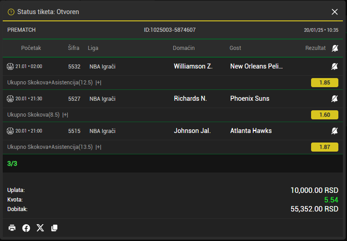The image size is (347, 241).
Task: Select the 1.85 odds badge
Action: pos(324,83)
